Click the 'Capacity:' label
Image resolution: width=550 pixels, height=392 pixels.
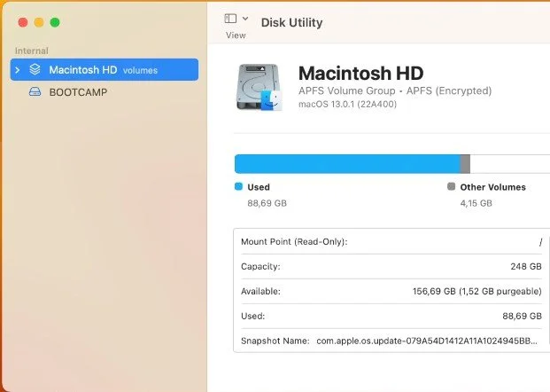(x=260, y=267)
